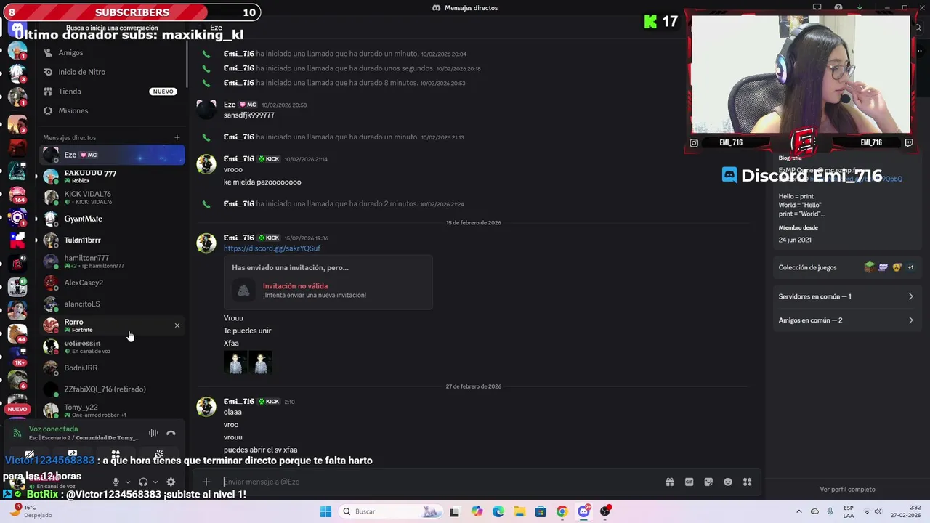Open Windows Start menu

[325, 511]
